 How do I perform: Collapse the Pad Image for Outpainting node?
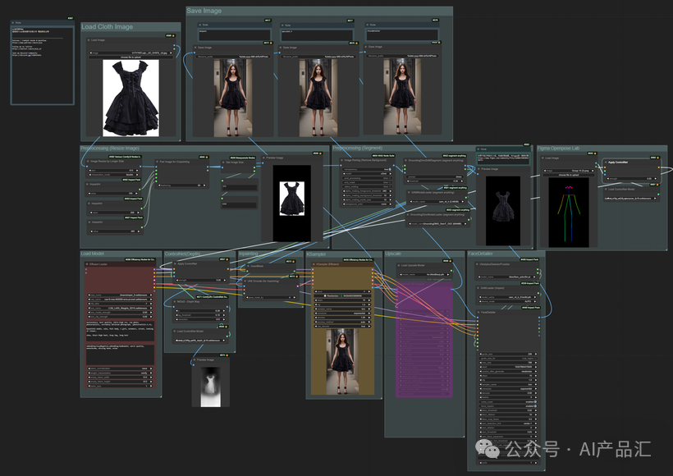[x=157, y=162]
